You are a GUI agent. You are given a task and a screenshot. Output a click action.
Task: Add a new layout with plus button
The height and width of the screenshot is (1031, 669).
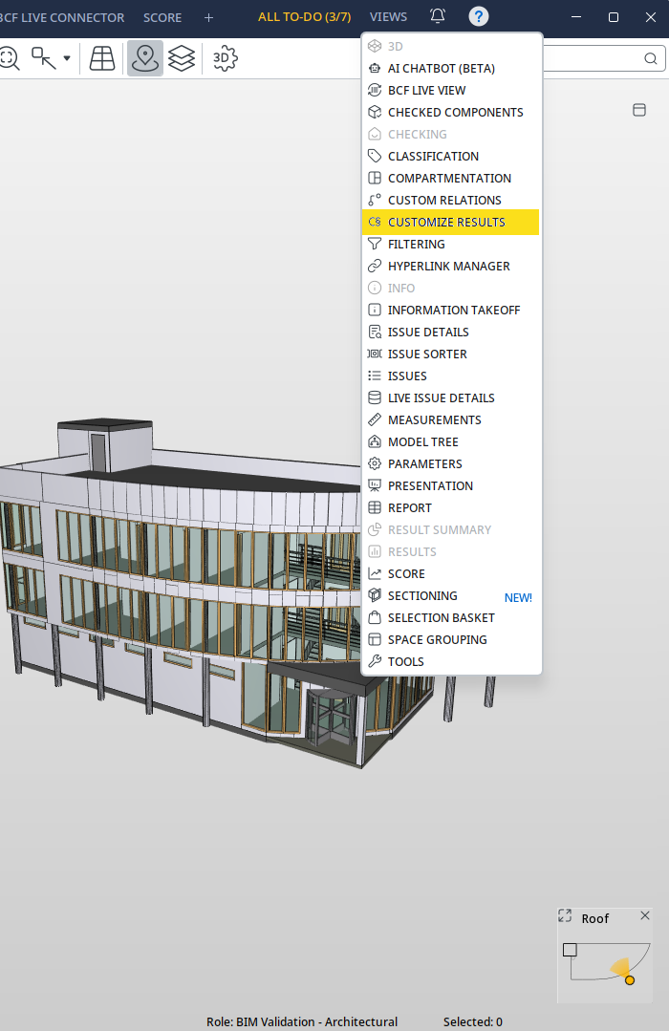pos(208,18)
